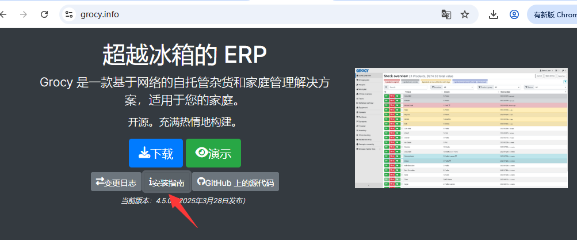Click the green 演示 demo button

(213, 153)
